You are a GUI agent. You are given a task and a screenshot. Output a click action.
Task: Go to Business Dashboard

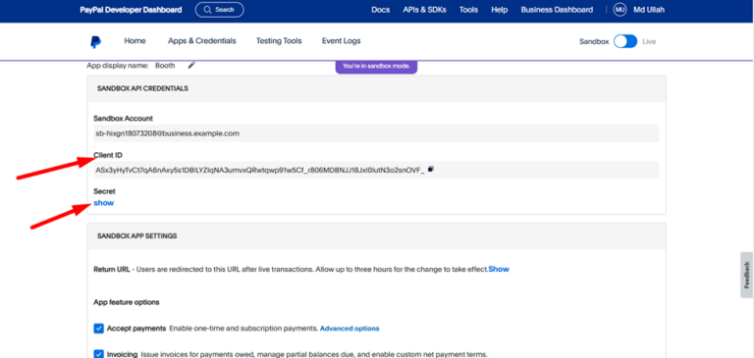coord(557,10)
